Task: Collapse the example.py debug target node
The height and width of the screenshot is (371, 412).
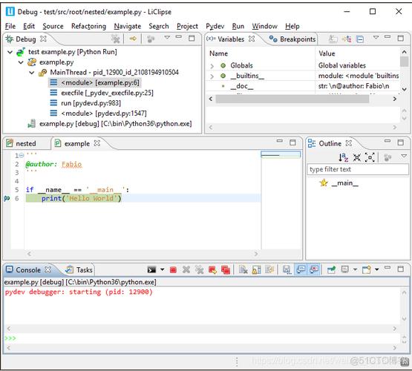Action: coord(21,62)
